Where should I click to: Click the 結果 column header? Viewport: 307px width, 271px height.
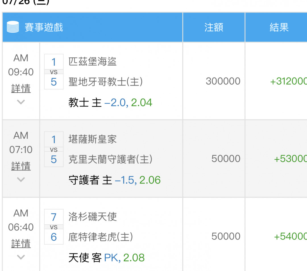click(x=279, y=27)
